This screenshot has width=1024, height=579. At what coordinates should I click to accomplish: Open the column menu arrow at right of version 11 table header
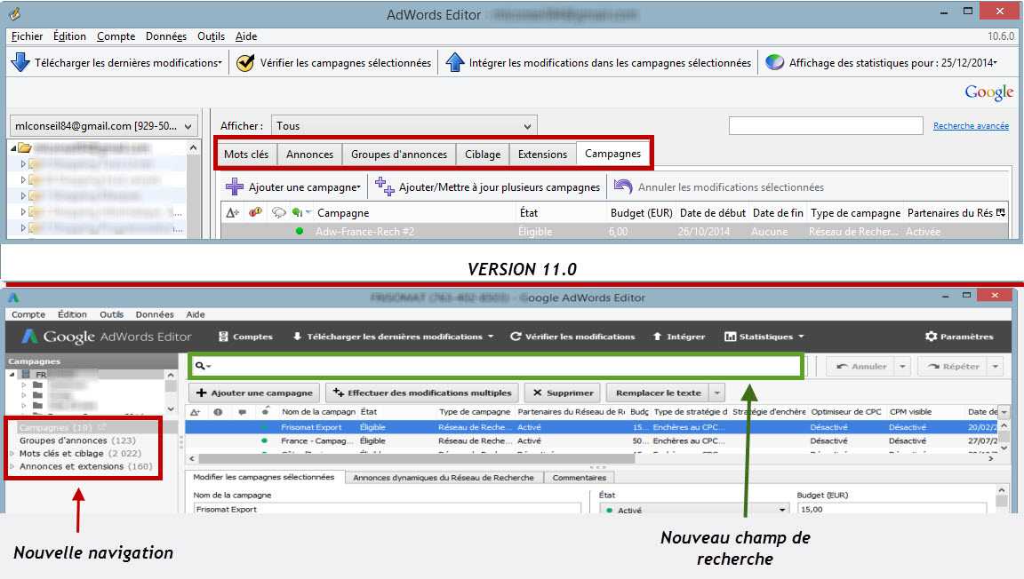(x=1004, y=412)
